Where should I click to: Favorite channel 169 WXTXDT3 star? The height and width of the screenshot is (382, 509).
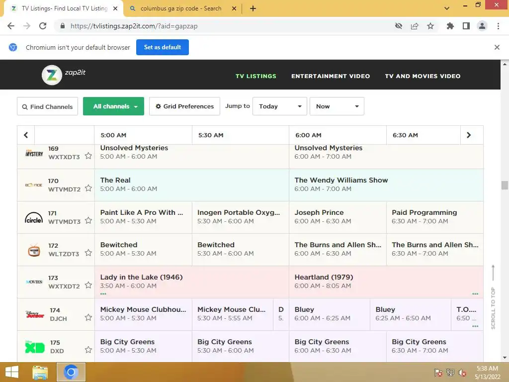pyautogui.click(x=88, y=156)
